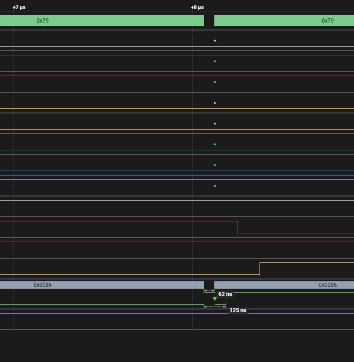Click the rising edge on the lowest orange trace
The width and height of the screenshot is (354, 362).
[260, 268]
